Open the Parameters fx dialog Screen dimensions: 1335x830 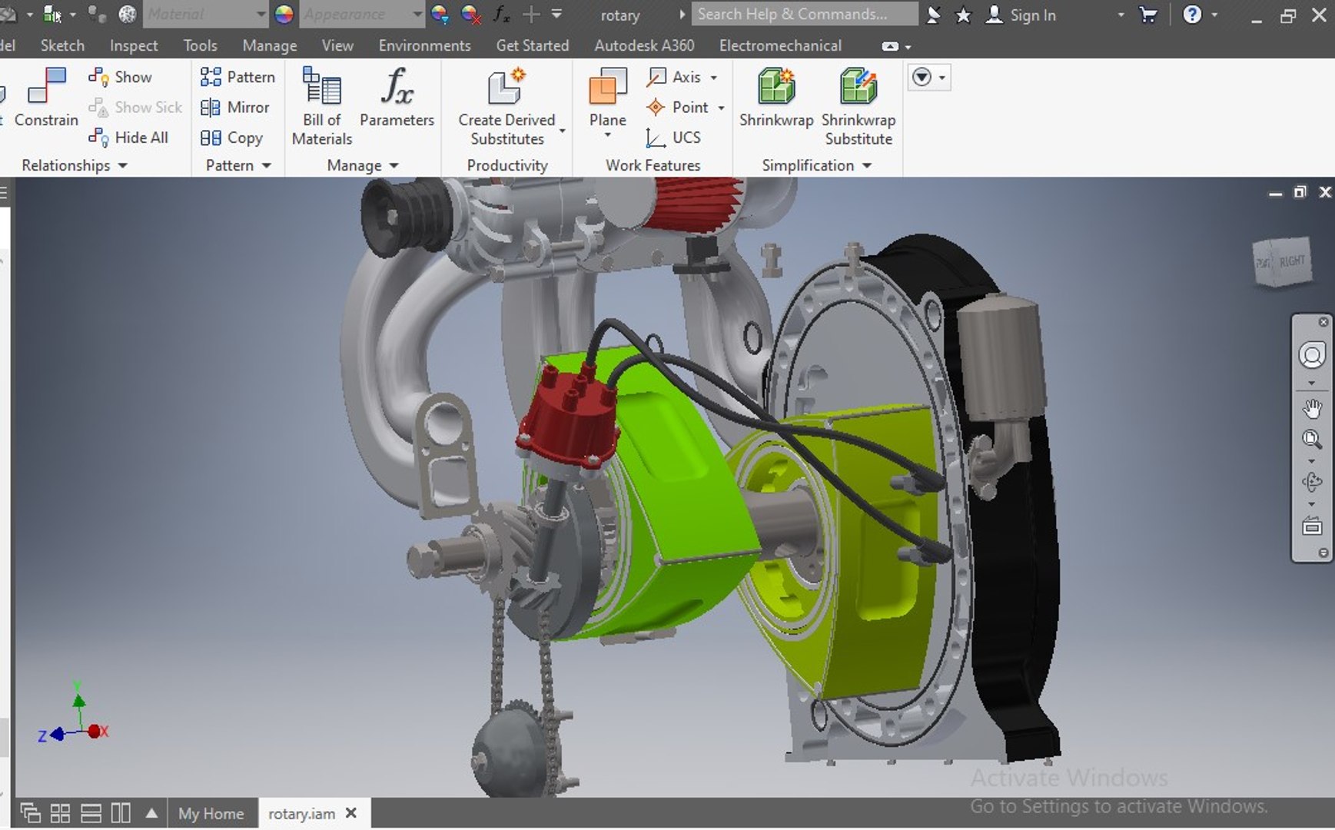click(397, 97)
